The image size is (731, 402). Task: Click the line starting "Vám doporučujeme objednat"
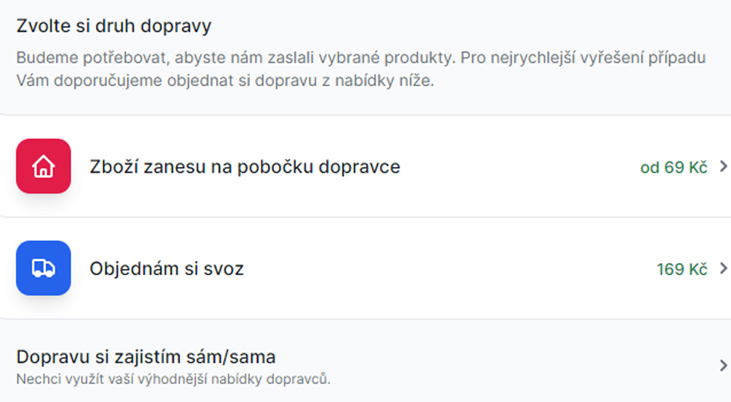(x=225, y=81)
